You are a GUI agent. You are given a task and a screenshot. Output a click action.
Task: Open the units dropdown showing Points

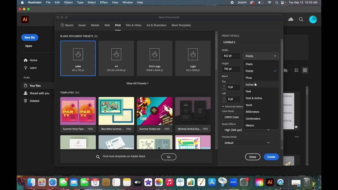pos(261,56)
